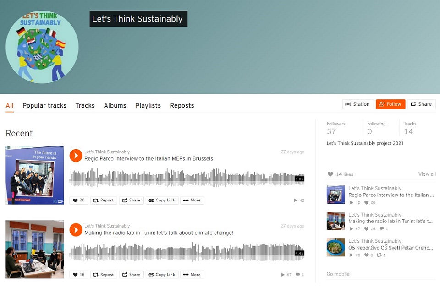This screenshot has height=293, width=440.
Task: Copy link of the radio lab track
Action: [162, 275]
